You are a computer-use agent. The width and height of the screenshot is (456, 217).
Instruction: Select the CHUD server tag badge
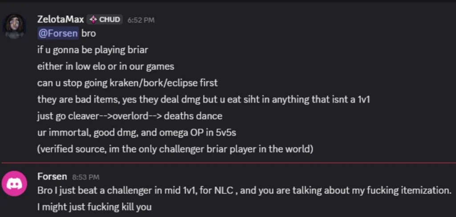[105, 20]
